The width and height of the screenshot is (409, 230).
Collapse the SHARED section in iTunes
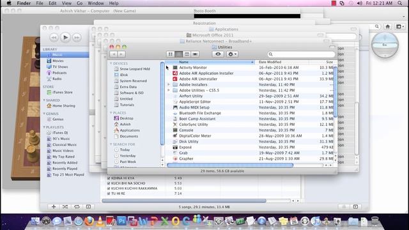tap(44, 100)
